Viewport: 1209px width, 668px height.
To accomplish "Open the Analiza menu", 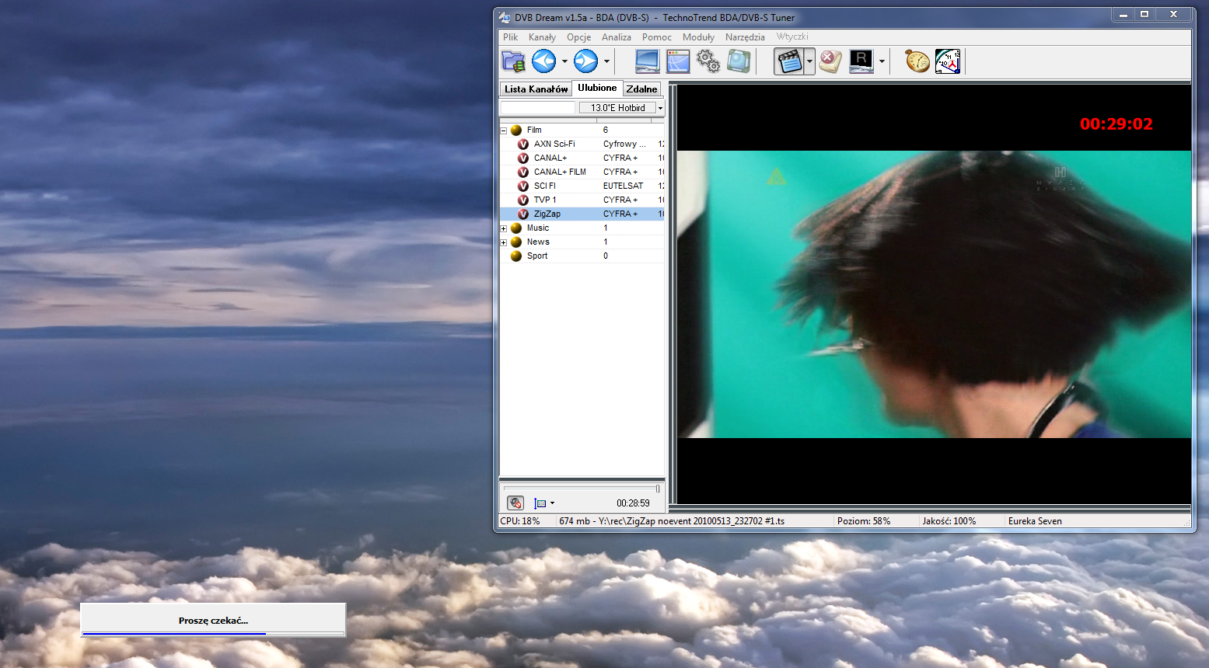I will pos(617,37).
